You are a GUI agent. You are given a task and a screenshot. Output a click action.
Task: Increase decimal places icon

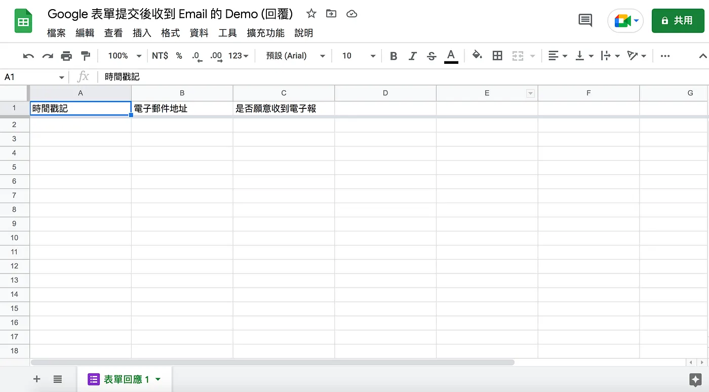click(x=216, y=56)
